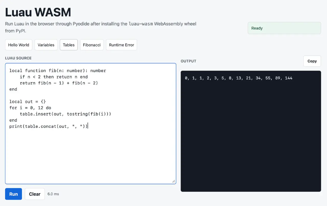Click the 6.0 ms timing label

(53, 194)
